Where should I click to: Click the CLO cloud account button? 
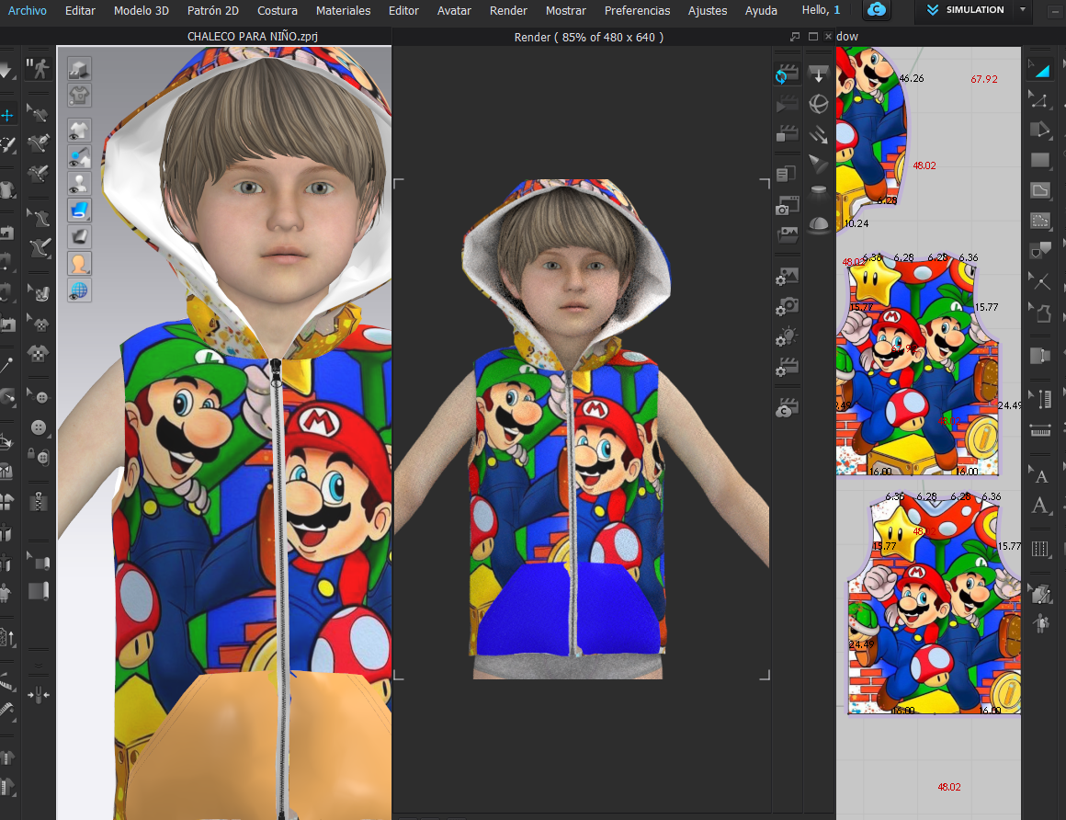(877, 10)
